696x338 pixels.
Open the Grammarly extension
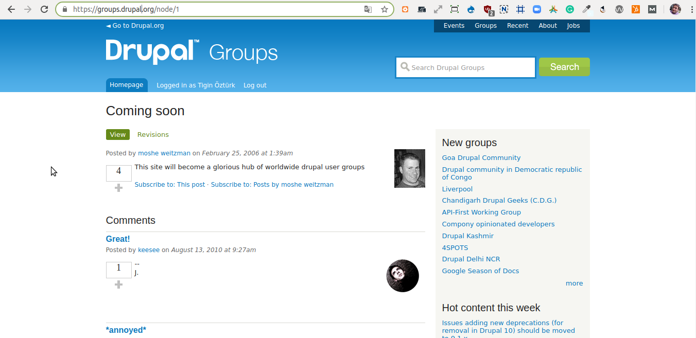coord(570,9)
